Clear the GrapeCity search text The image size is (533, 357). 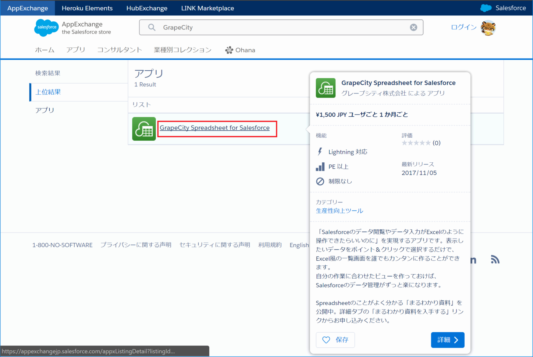pyautogui.click(x=413, y=27)
